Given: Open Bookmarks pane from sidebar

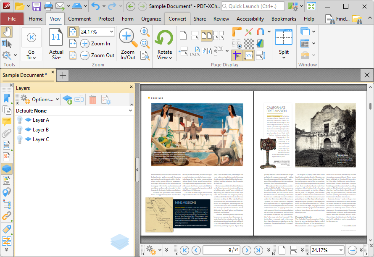Looking at the screenshot, I should (x=7, y=98).
